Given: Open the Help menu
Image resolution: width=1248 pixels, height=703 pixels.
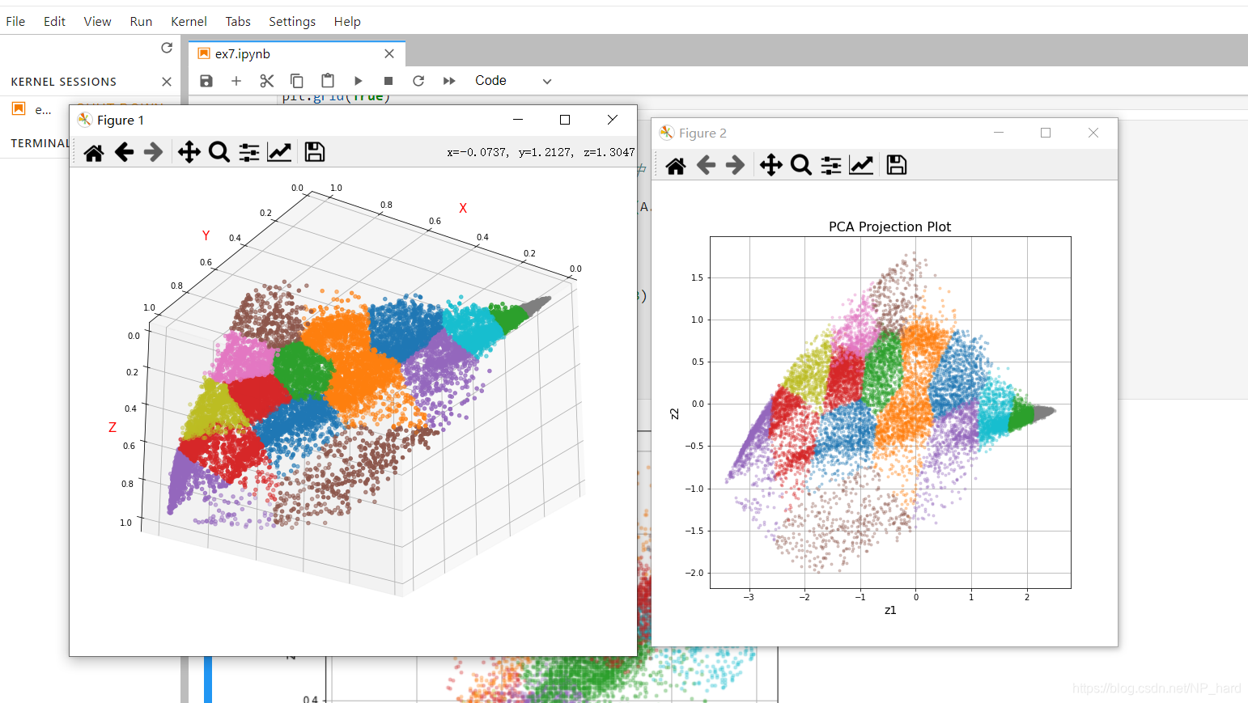Looking at the screenshot, I should (x=347, y=21).
